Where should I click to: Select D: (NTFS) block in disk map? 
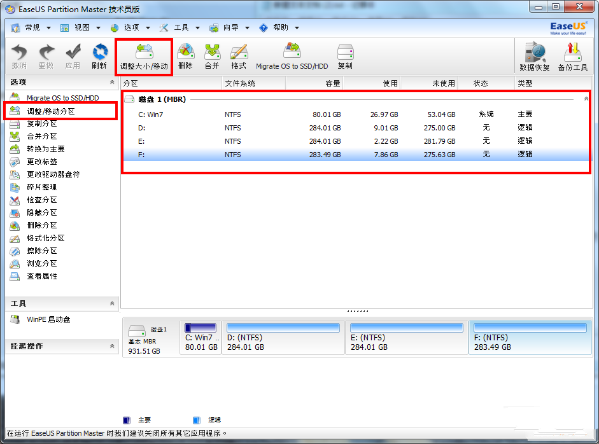pos(283,338)
